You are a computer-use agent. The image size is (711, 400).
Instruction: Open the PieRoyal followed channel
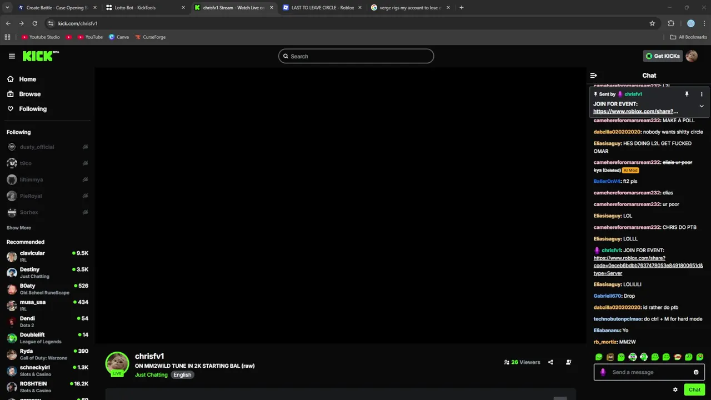(x=47, y=196)
